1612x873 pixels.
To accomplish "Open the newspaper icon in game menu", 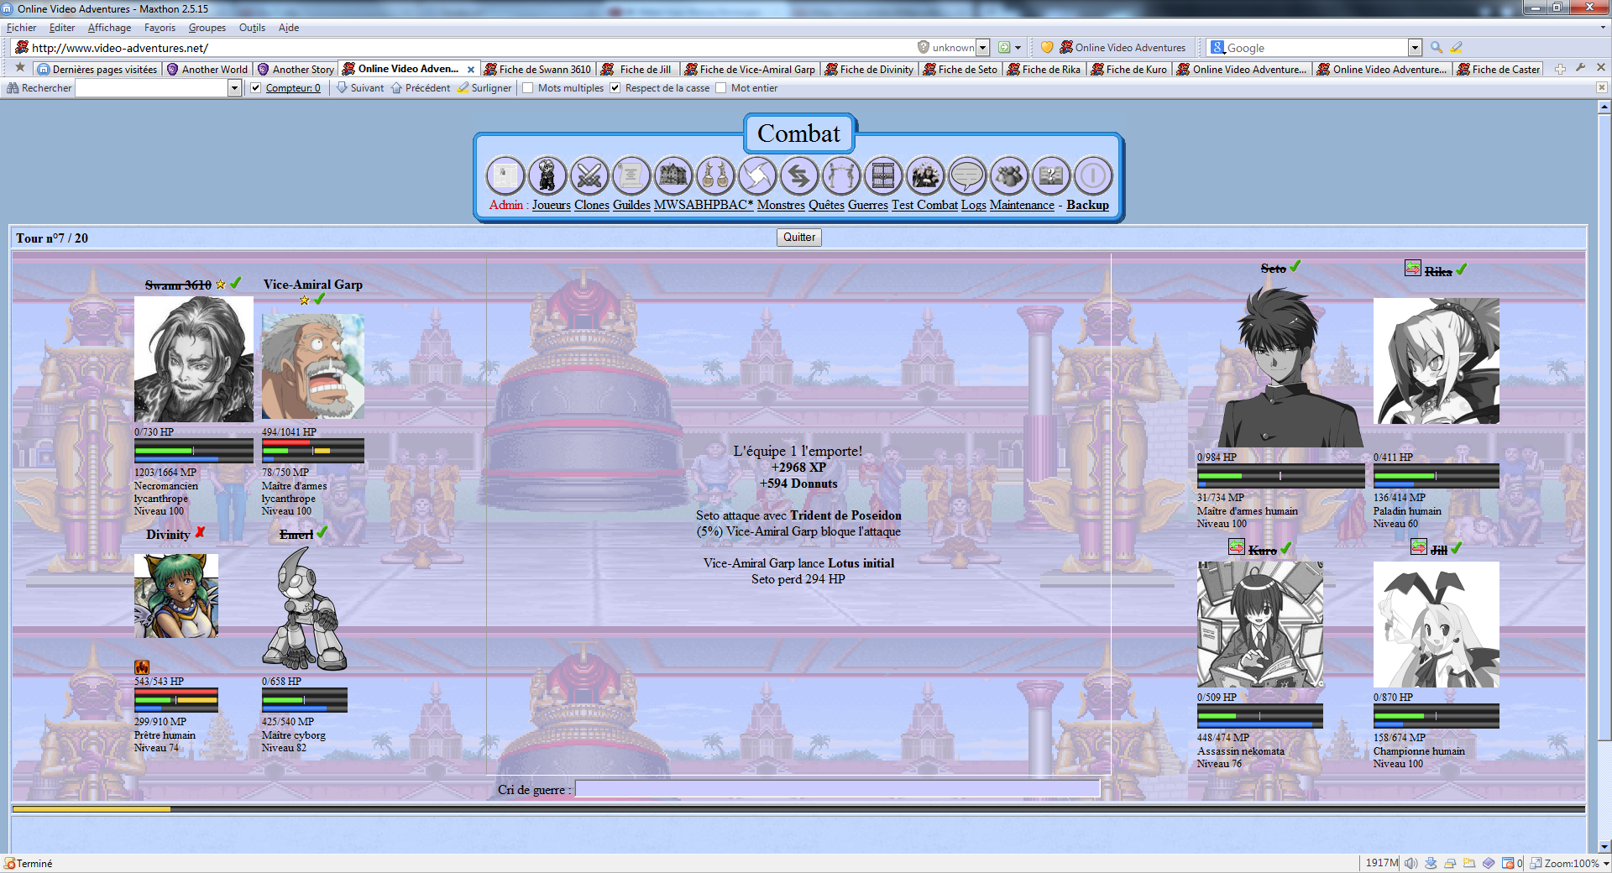I will click(505, 176).
